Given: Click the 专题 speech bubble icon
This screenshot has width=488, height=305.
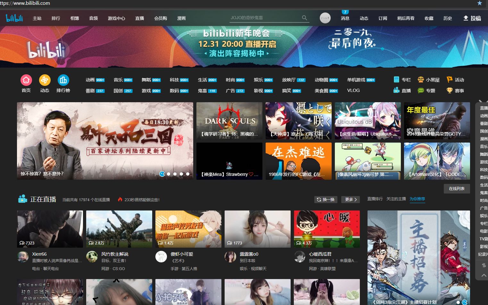Looking at the screenshot, I should click(x=420, y=90).
